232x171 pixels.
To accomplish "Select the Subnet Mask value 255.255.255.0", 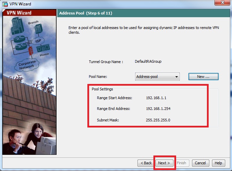I will tap(158, 120).
